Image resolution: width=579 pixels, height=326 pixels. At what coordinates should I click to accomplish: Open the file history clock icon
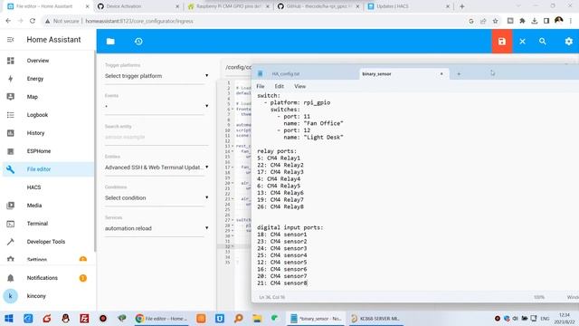pyautogui.click(x=138, y=42)
